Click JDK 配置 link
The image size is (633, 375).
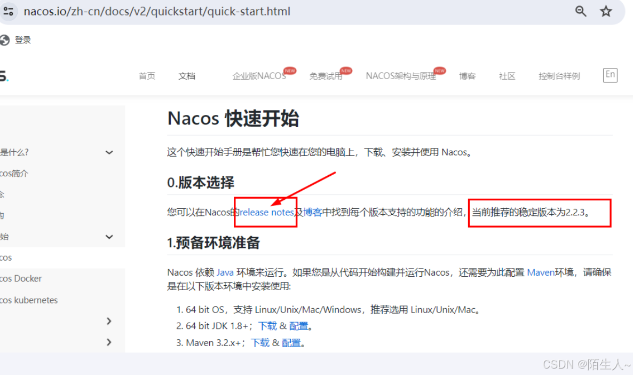click(299, 326)
